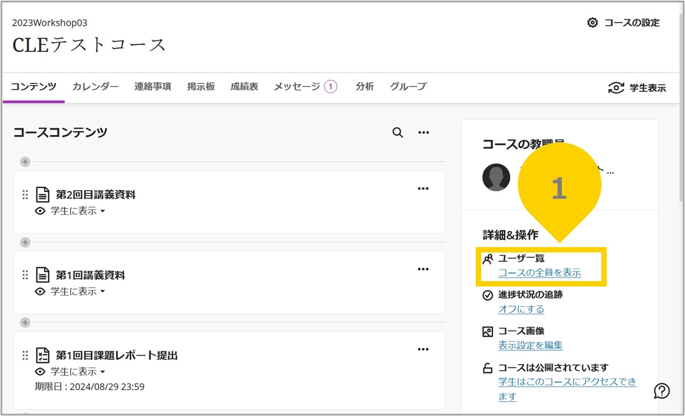This screenshot has height=416, width=685.
Task: Go to the 掲示板 tab
Action: [201, 87]
